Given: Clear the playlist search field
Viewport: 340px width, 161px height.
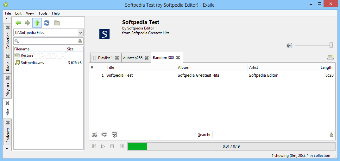Looking at the screenshot, I should (x=331, y=134).
